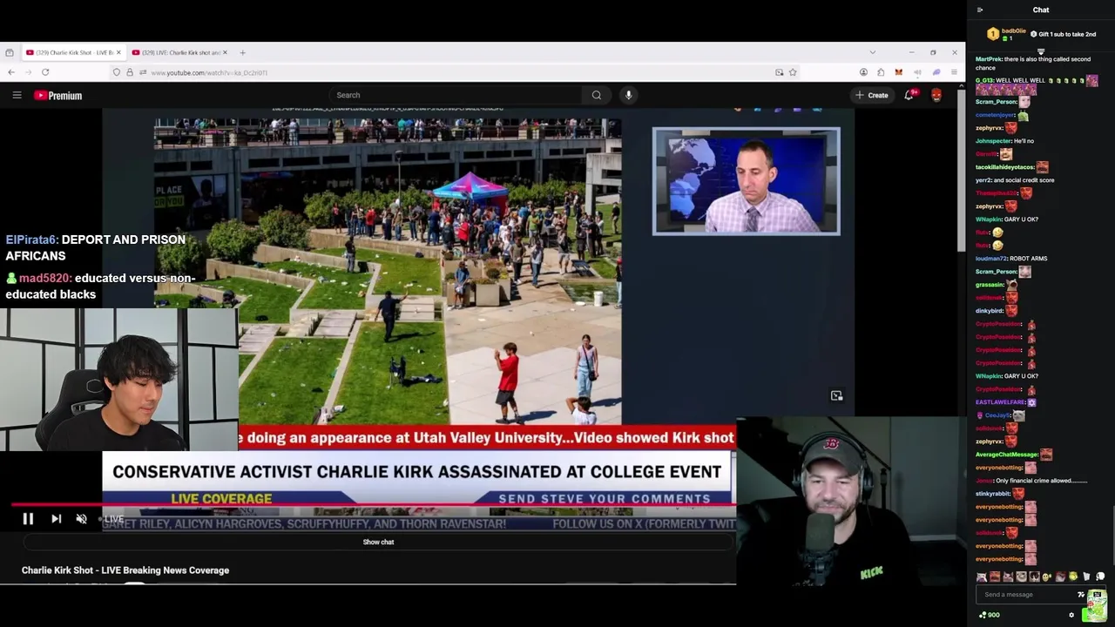Click the Create button on YouTube
This screenshot has width=1115, height=627.
point(872,95)
